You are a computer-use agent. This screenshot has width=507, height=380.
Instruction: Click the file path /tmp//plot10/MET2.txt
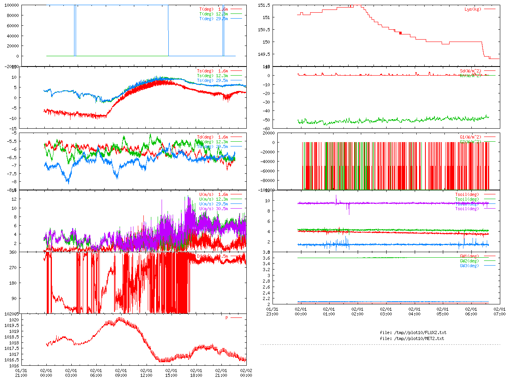pos(412,338)
